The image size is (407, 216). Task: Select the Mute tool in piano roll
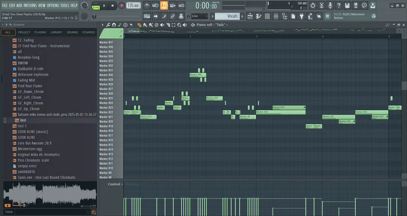click(162, 25)
